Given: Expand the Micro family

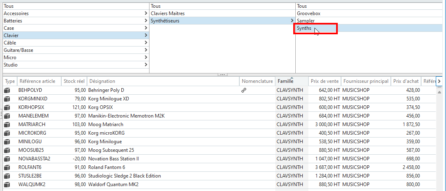Looking at the screenshot, I should [146, 58].
